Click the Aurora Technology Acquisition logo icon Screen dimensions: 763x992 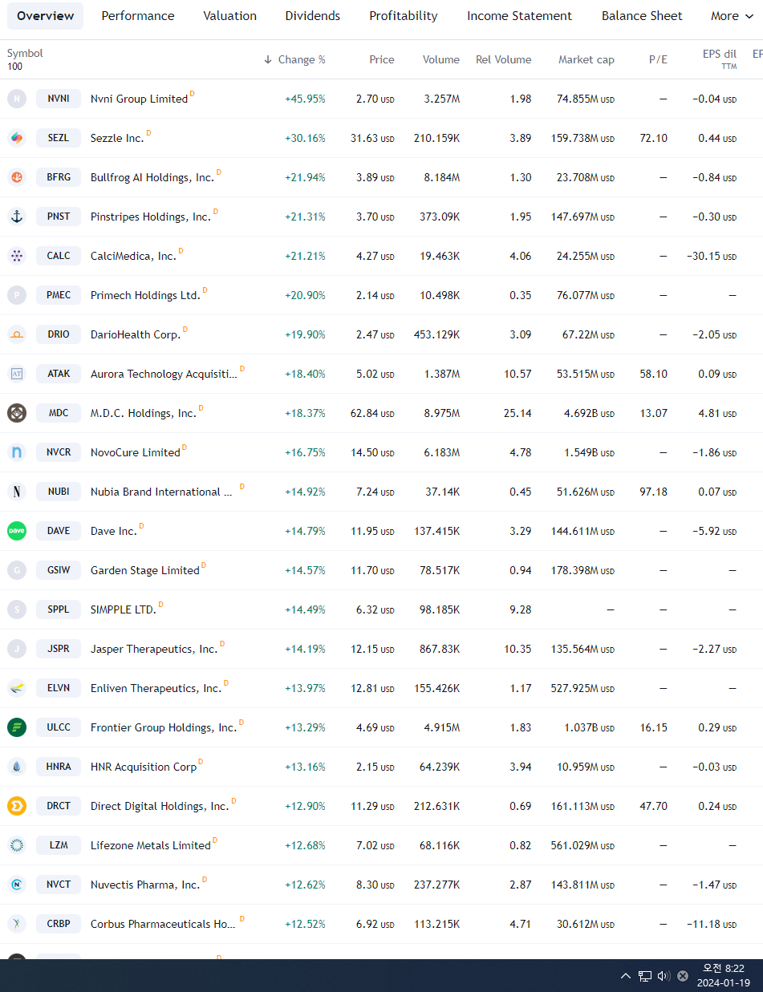tap(17, 374)
